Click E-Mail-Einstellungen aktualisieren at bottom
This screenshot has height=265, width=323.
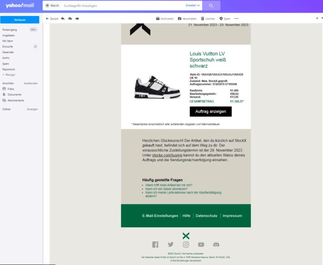[186, 261]
